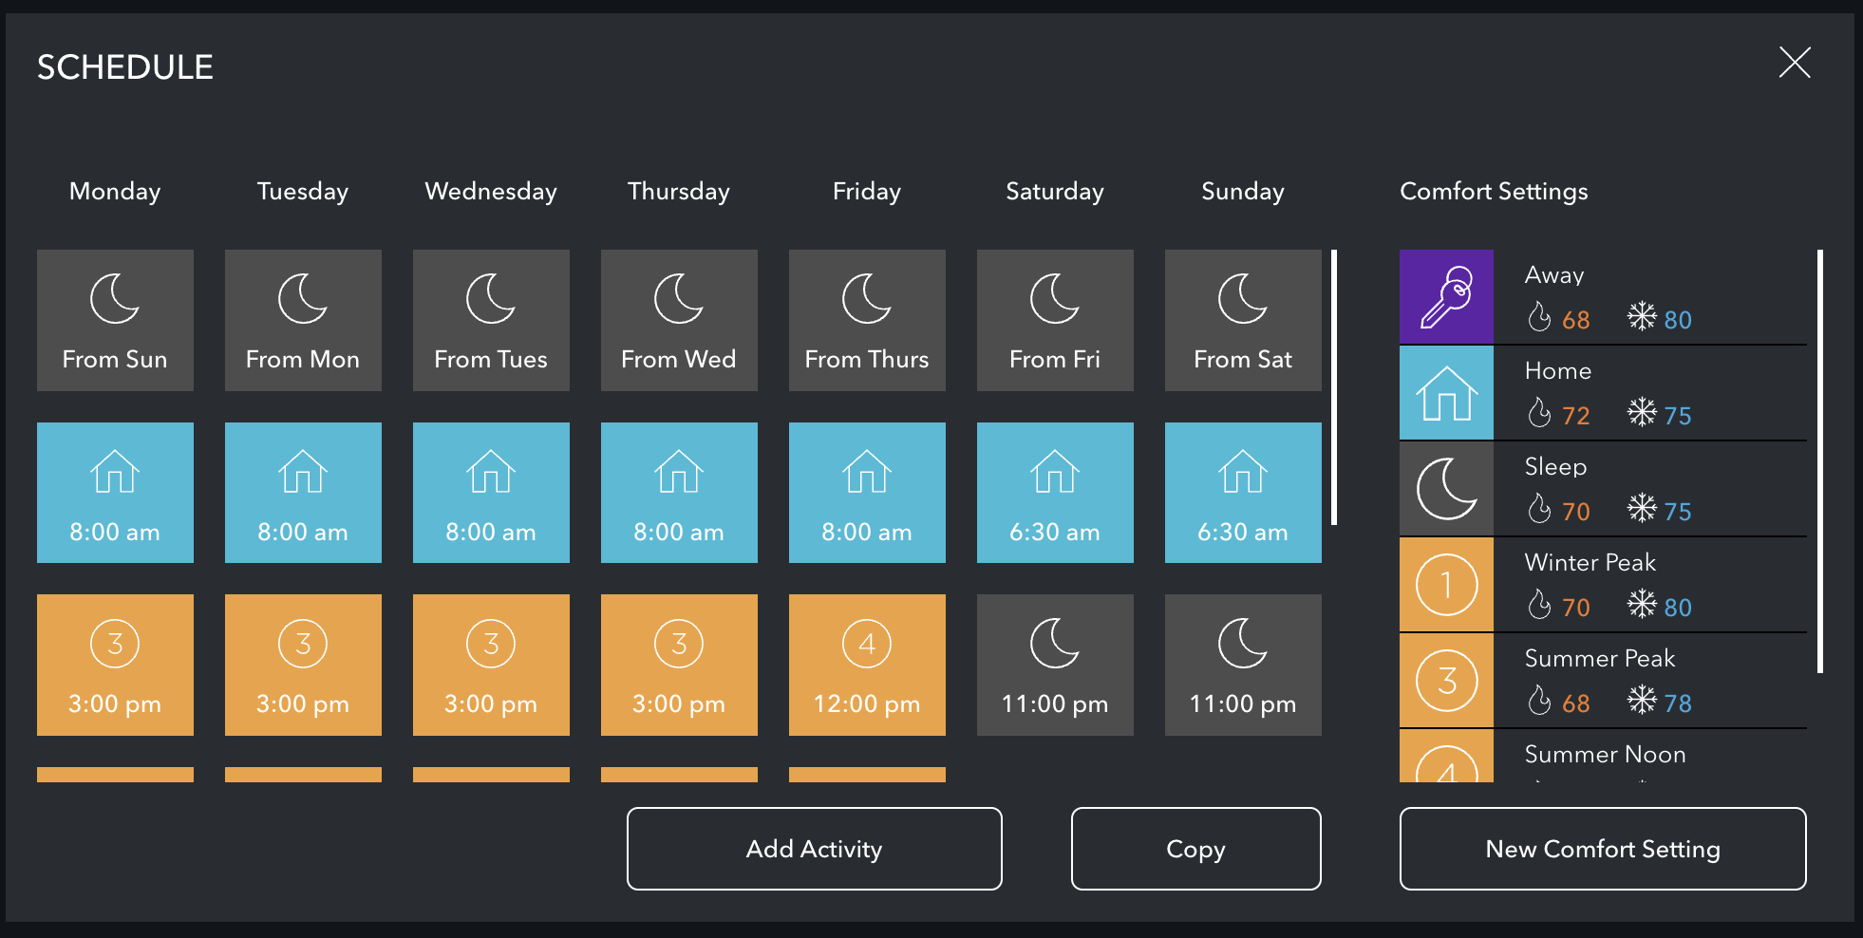1863x938 pixels.
Task: Select Monday's 8:00 am Home activity
Action: point(115,493)
